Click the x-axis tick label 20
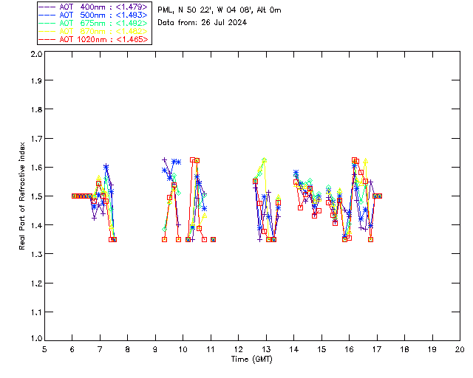 point(460,349)
